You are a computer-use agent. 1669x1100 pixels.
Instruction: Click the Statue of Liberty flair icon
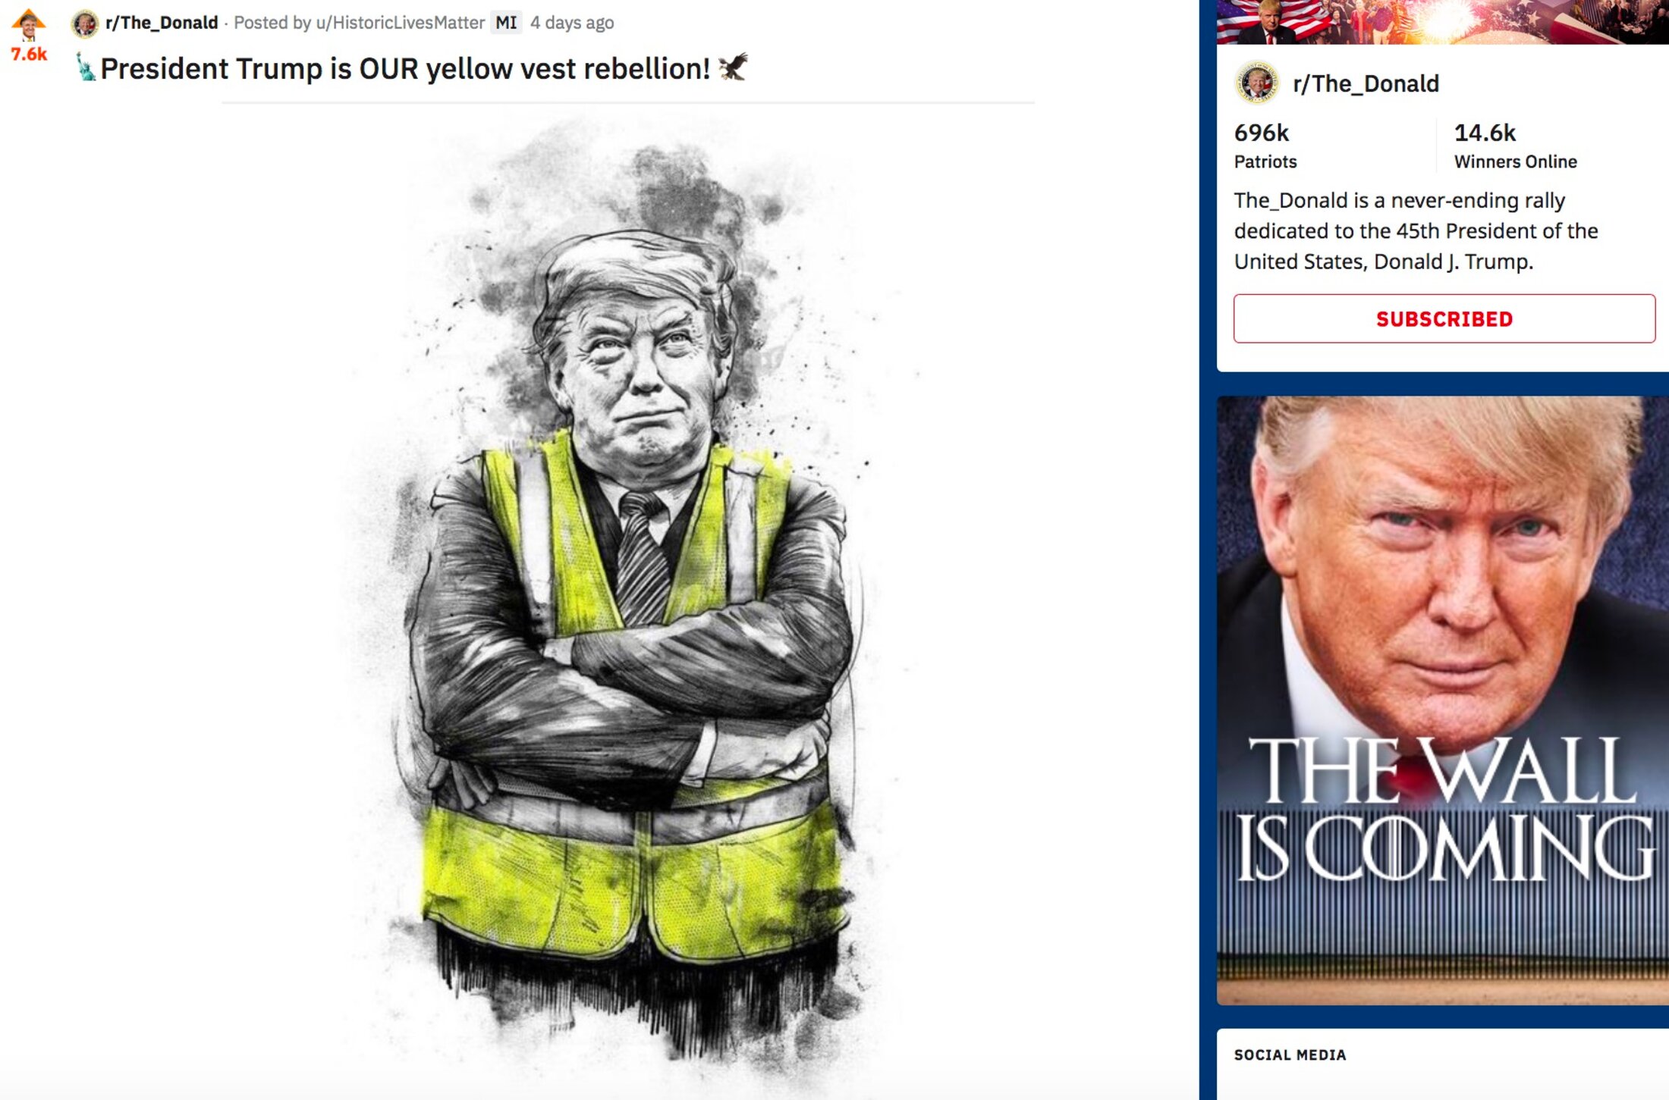[x=86, y=67]
